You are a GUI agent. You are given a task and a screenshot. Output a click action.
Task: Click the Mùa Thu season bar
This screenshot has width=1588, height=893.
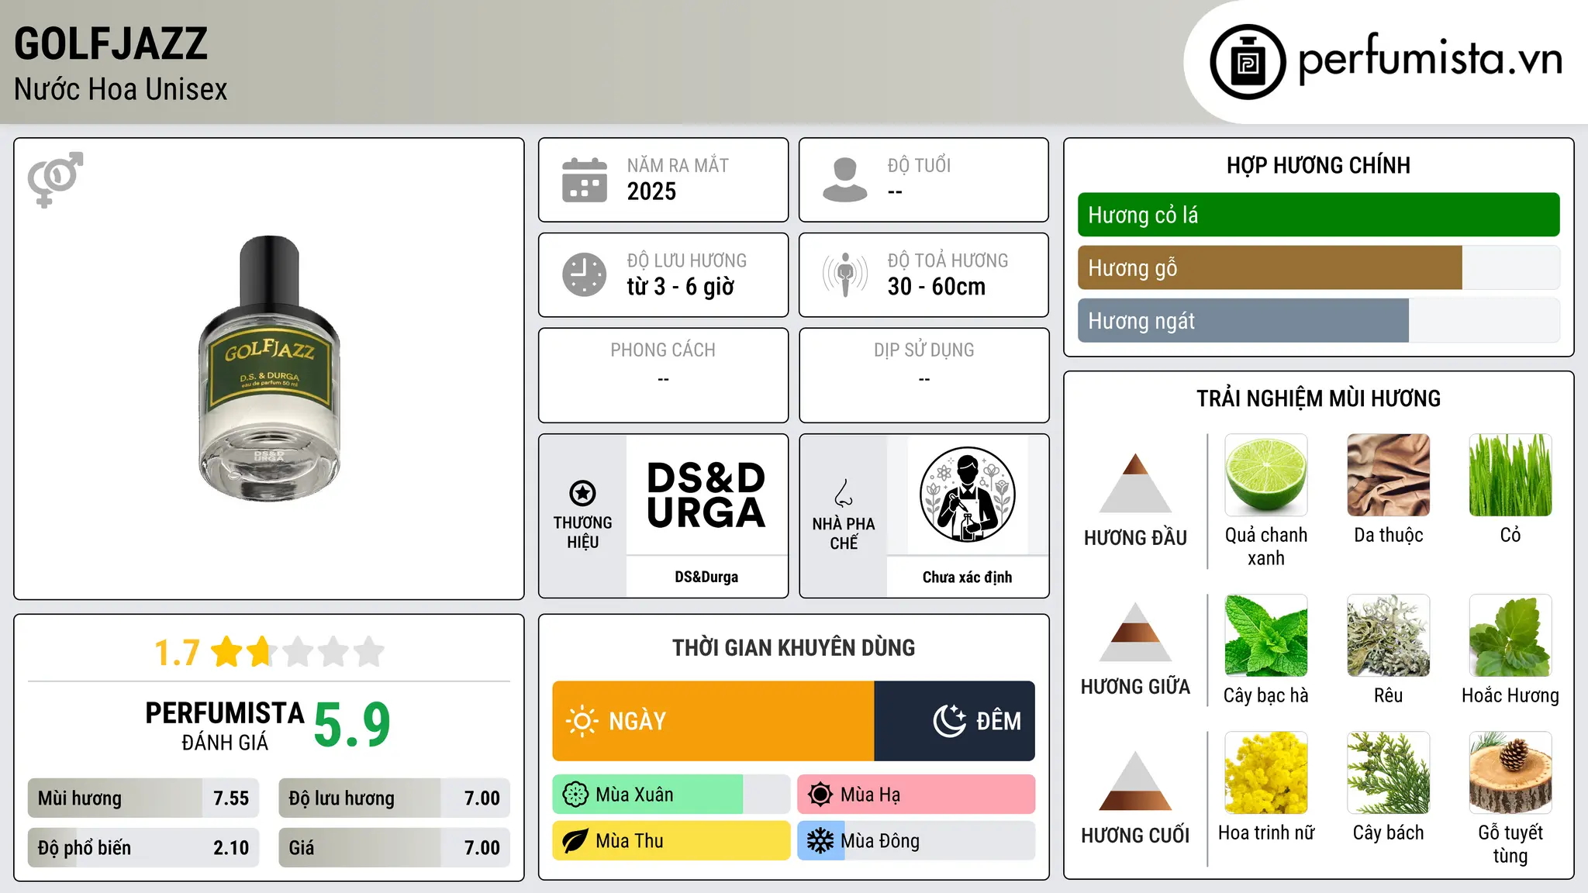[671, 841]
